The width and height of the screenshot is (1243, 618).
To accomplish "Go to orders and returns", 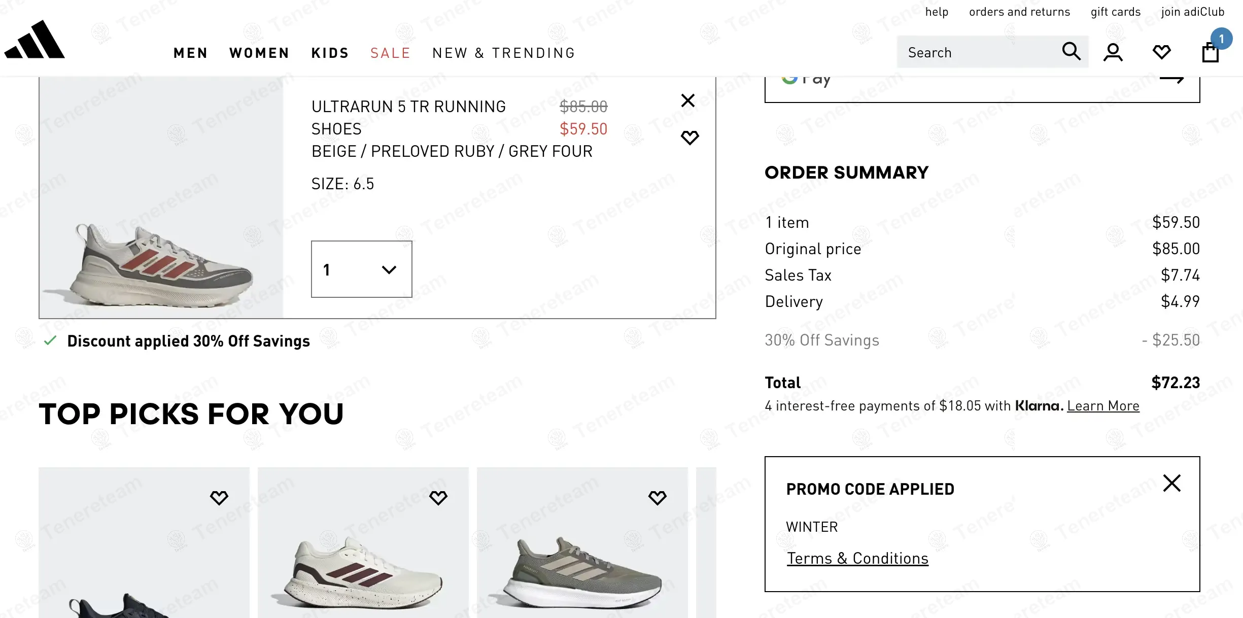I will click(x=1019, y=11).
